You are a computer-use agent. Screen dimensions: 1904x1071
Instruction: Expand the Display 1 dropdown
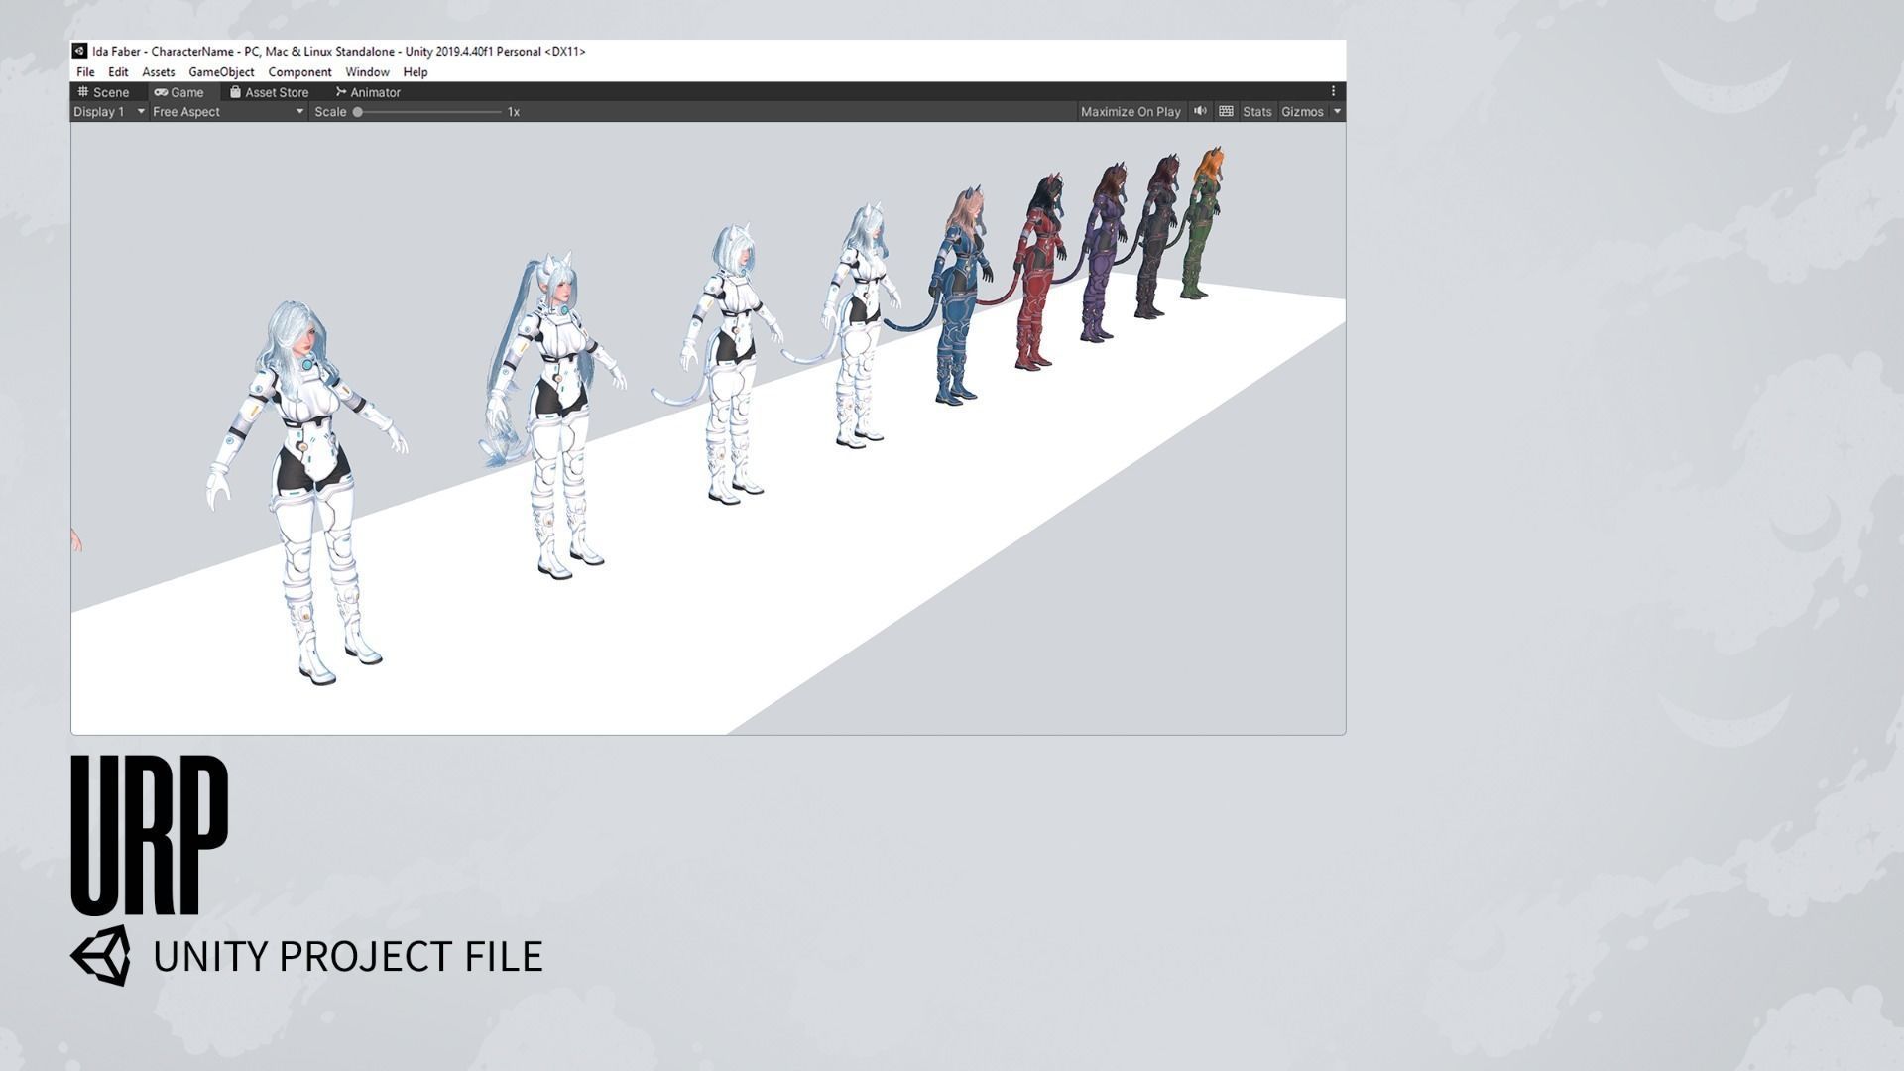pos(109,112)
